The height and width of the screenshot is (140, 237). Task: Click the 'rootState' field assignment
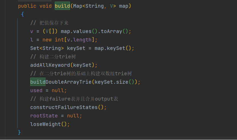point(44,116)
